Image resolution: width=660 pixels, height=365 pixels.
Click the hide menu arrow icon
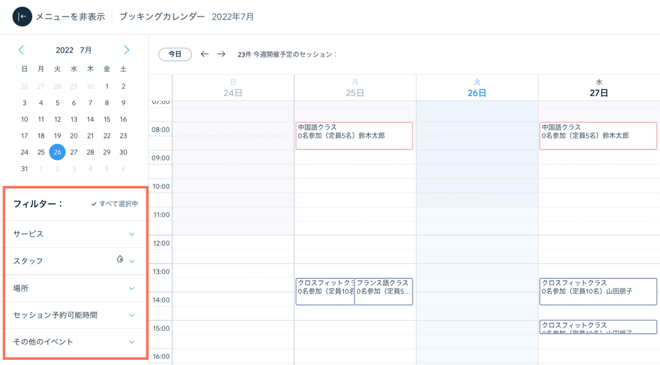pyautogui.click(x=22, y=16)
